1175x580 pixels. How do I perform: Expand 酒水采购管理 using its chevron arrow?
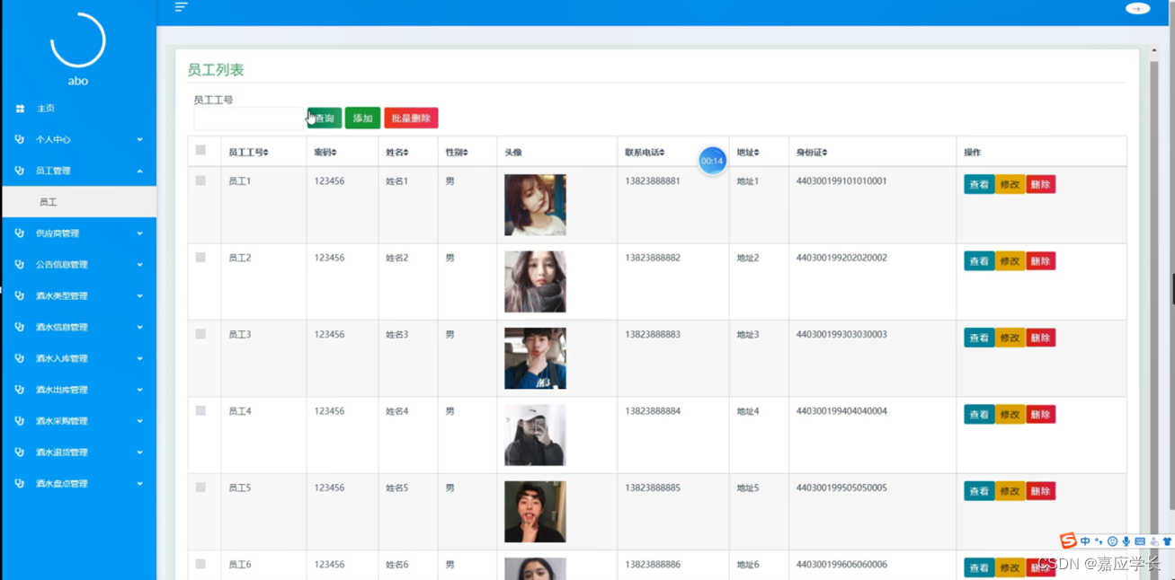pos(140,421)
